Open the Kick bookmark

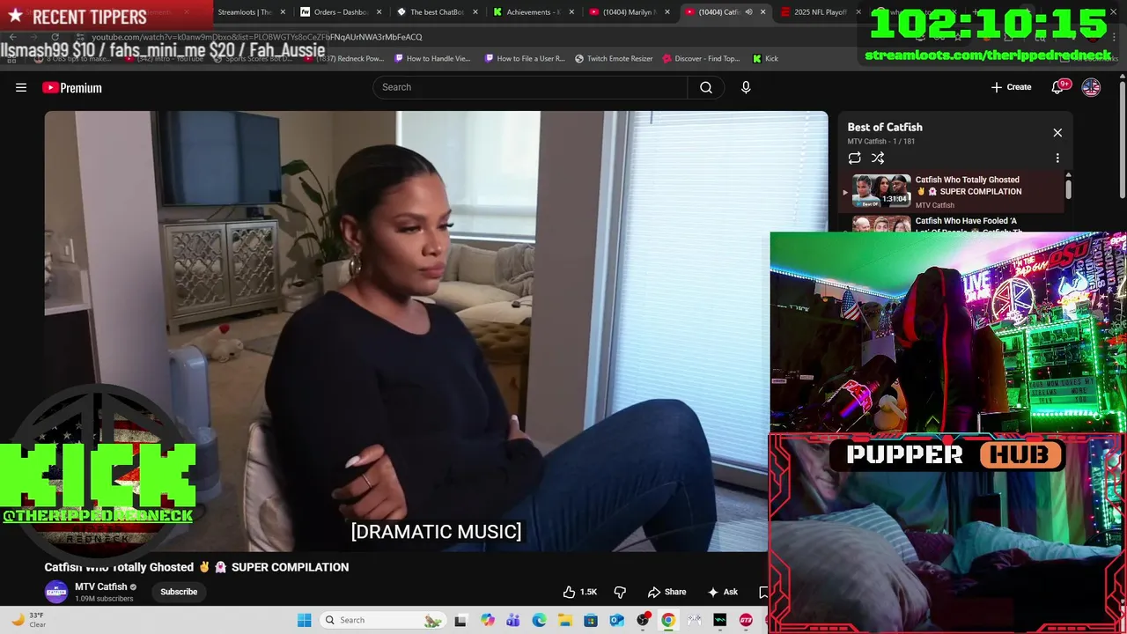click(765, 58)
